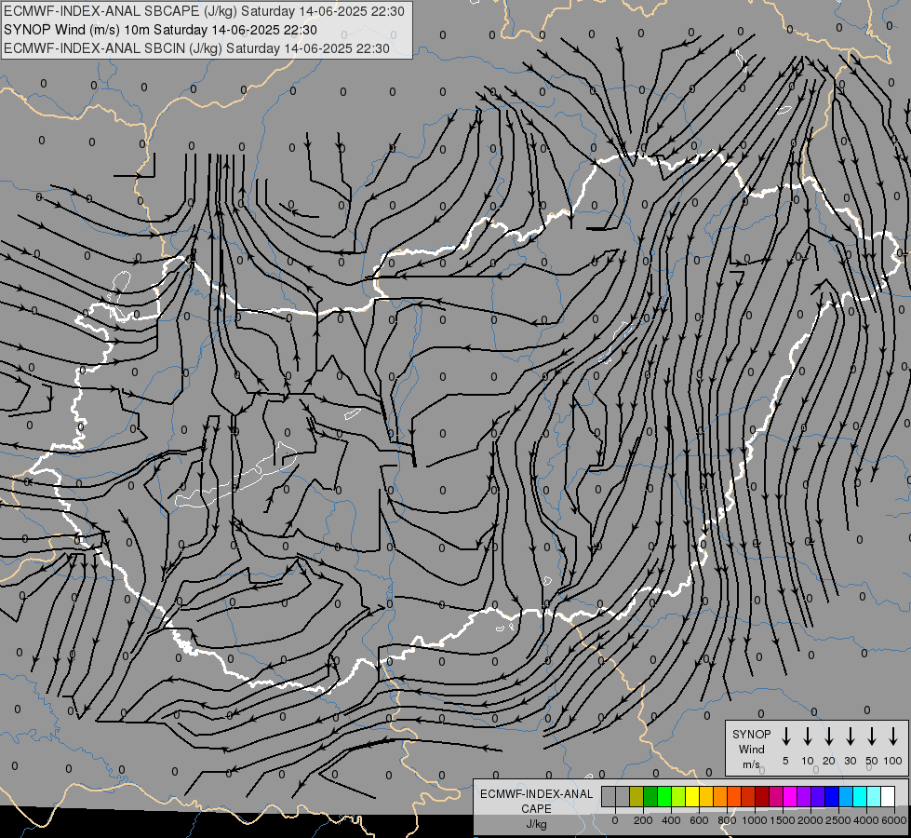Click the 10 m/s wind arrow symbol

click(x=808, y=737)
